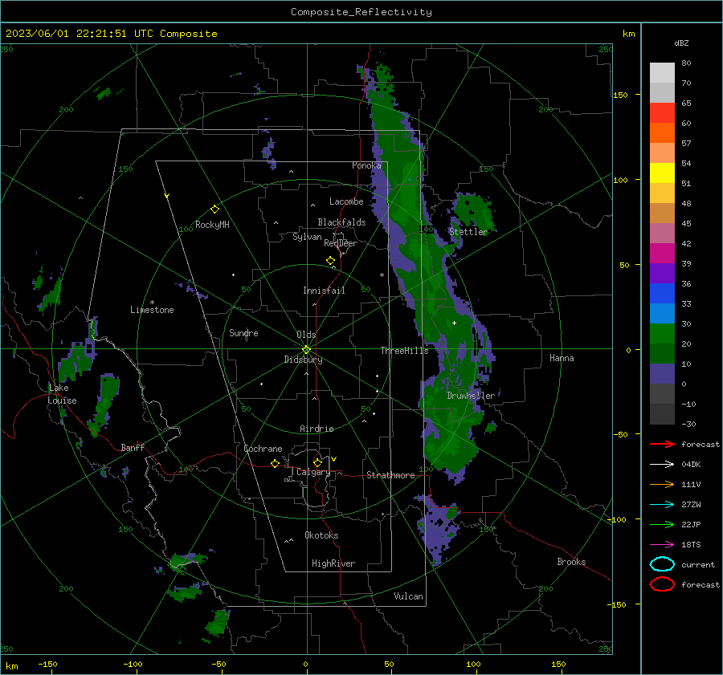723x675 pixels.
Task: Click the green 22JP arrow icon
Action: (662, 524)
